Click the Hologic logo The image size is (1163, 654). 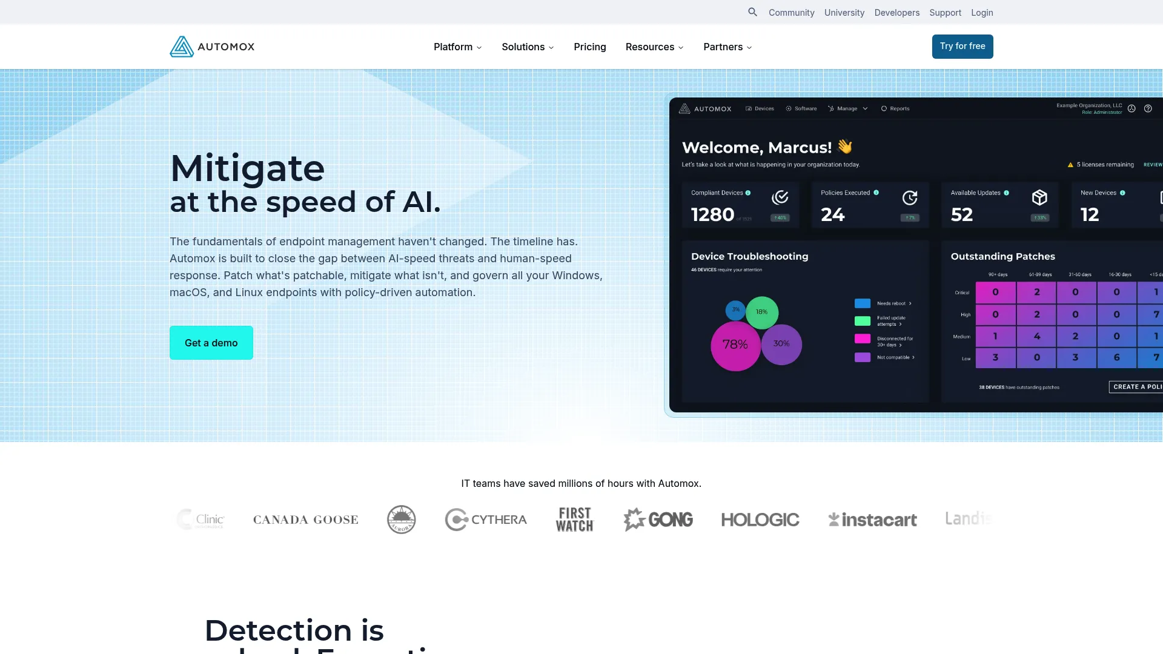pos(760,520)
